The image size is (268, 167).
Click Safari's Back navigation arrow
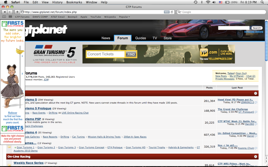click(4, 12)
